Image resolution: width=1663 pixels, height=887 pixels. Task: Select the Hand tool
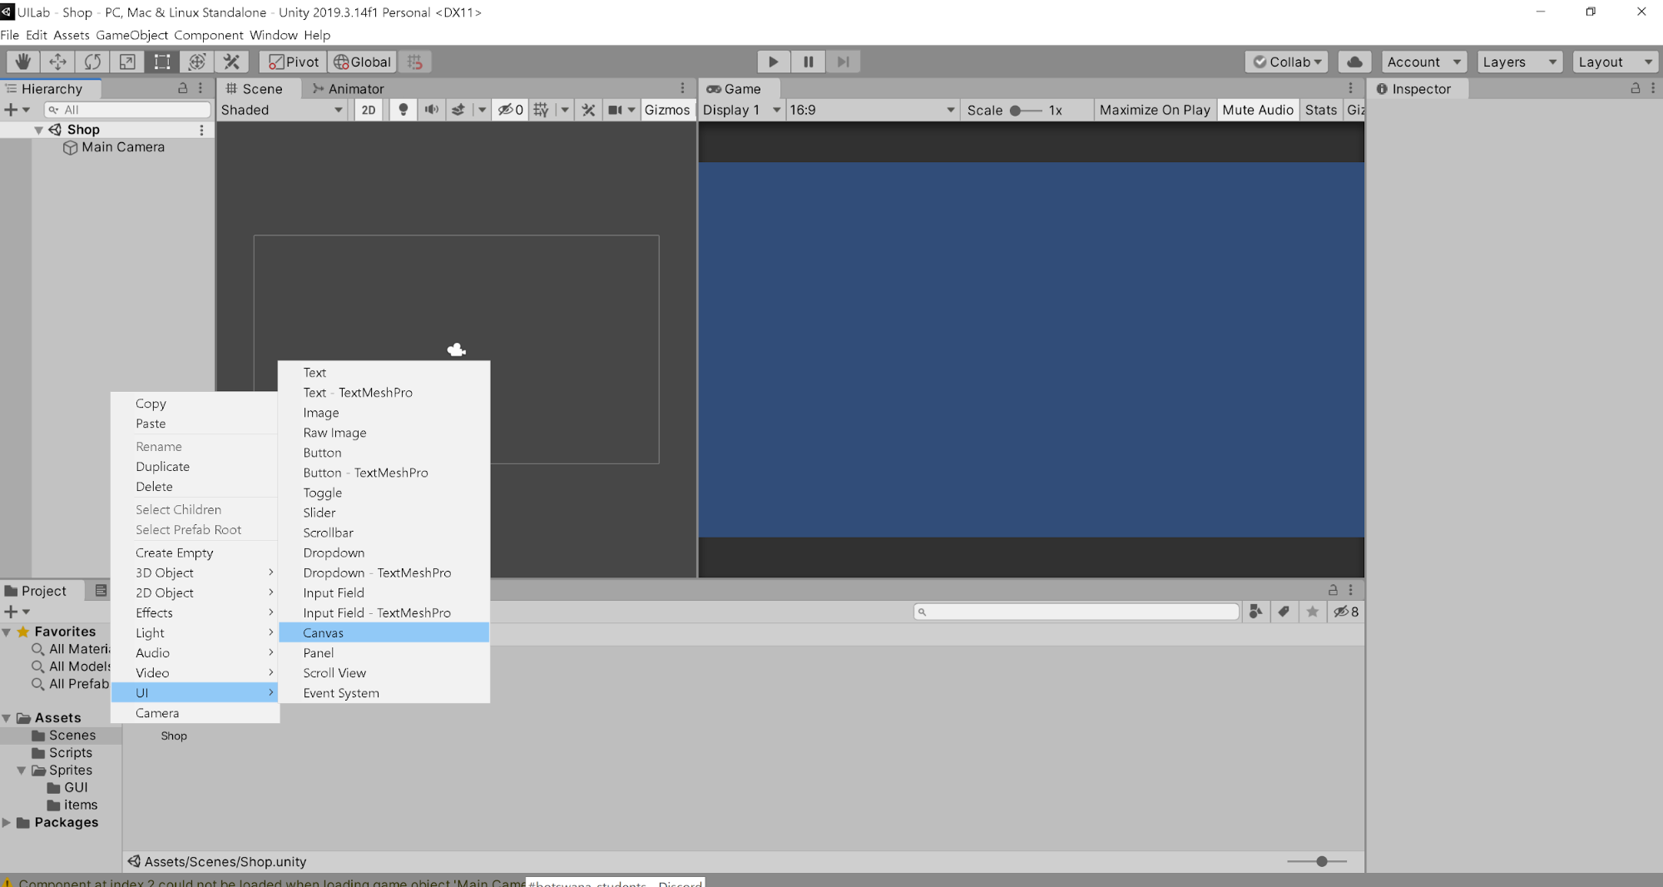point(22,62)
